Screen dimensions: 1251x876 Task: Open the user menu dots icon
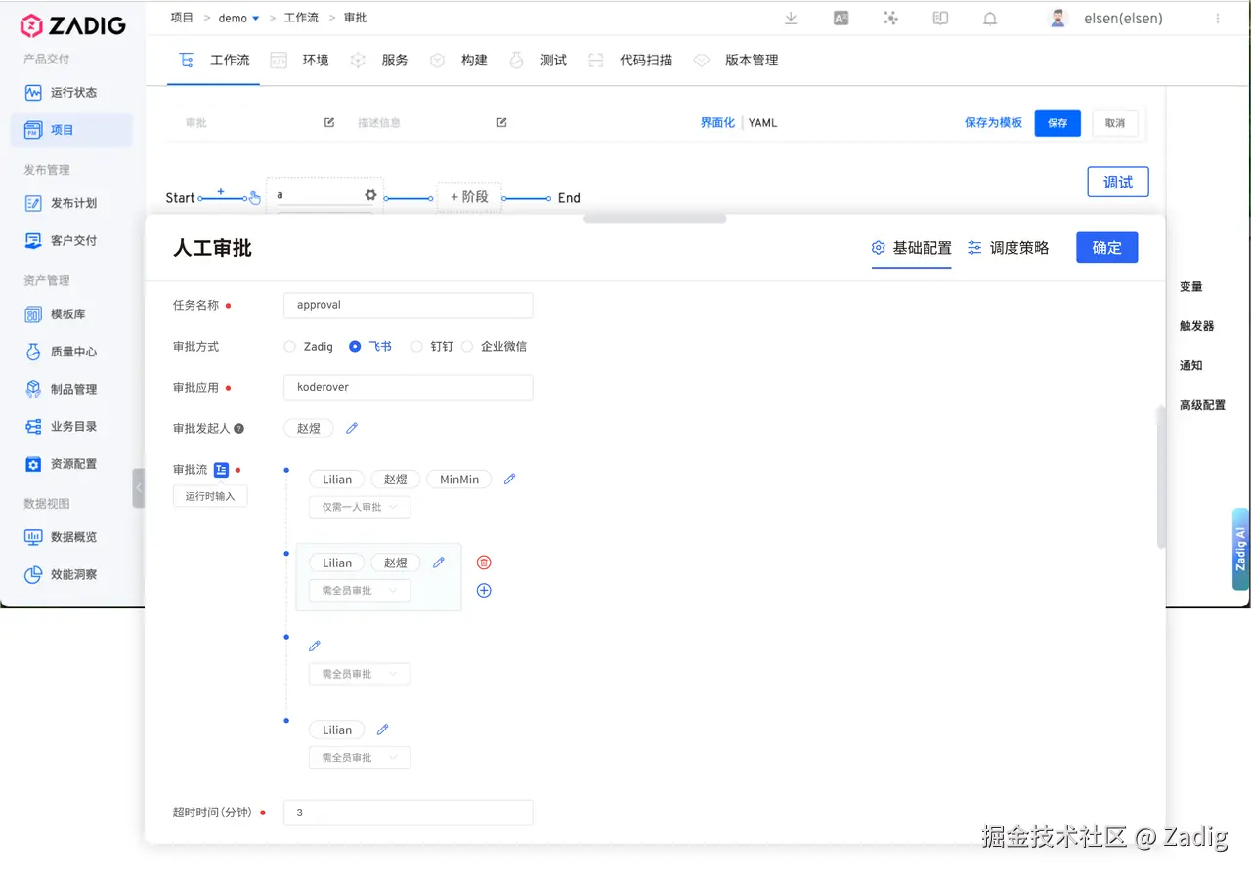point(1217,18)
